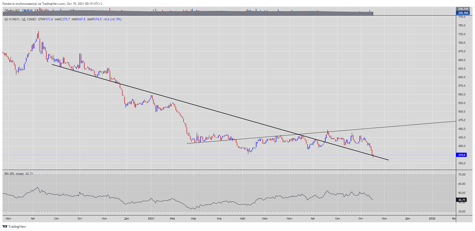
Task: Click the ЗАКР 374.5 close value
Action: coord(94,19)
